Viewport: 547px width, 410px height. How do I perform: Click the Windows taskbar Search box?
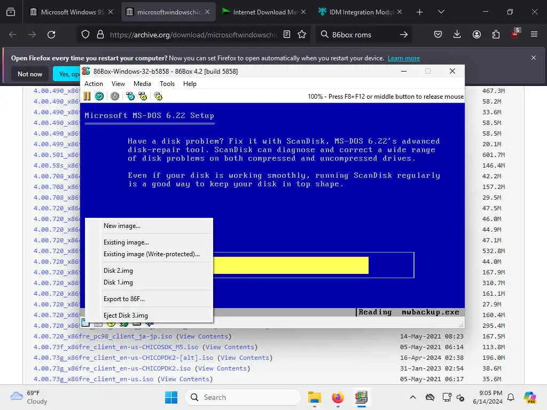243,397
